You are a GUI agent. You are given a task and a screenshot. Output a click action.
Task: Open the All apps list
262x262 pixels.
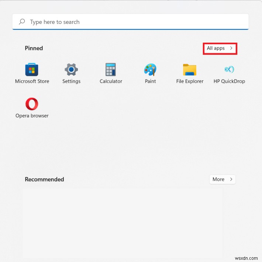[220, 49]
